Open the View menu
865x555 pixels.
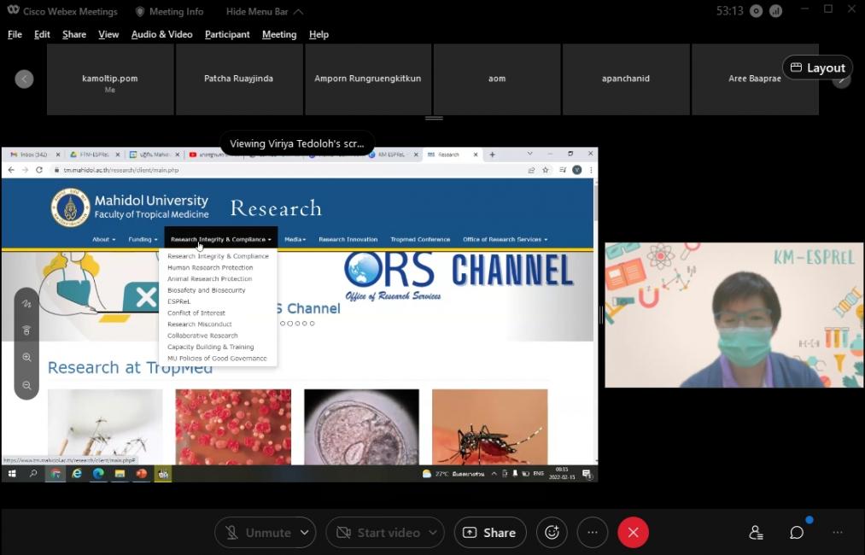pyautogui.click(x=108, y=34)
